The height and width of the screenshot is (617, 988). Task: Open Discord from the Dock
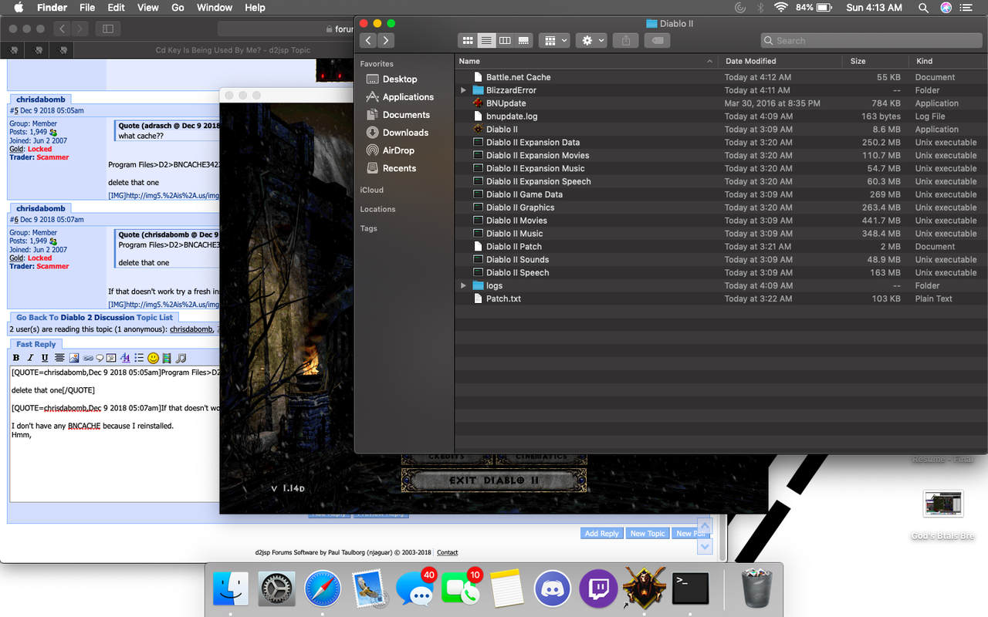pyautogui.click(x=552, y=590)
